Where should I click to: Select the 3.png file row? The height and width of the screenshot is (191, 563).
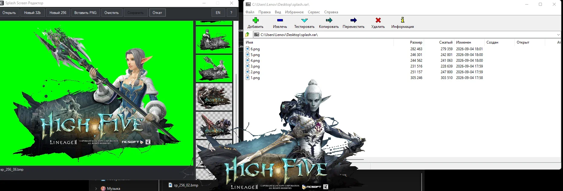(403, 66)
